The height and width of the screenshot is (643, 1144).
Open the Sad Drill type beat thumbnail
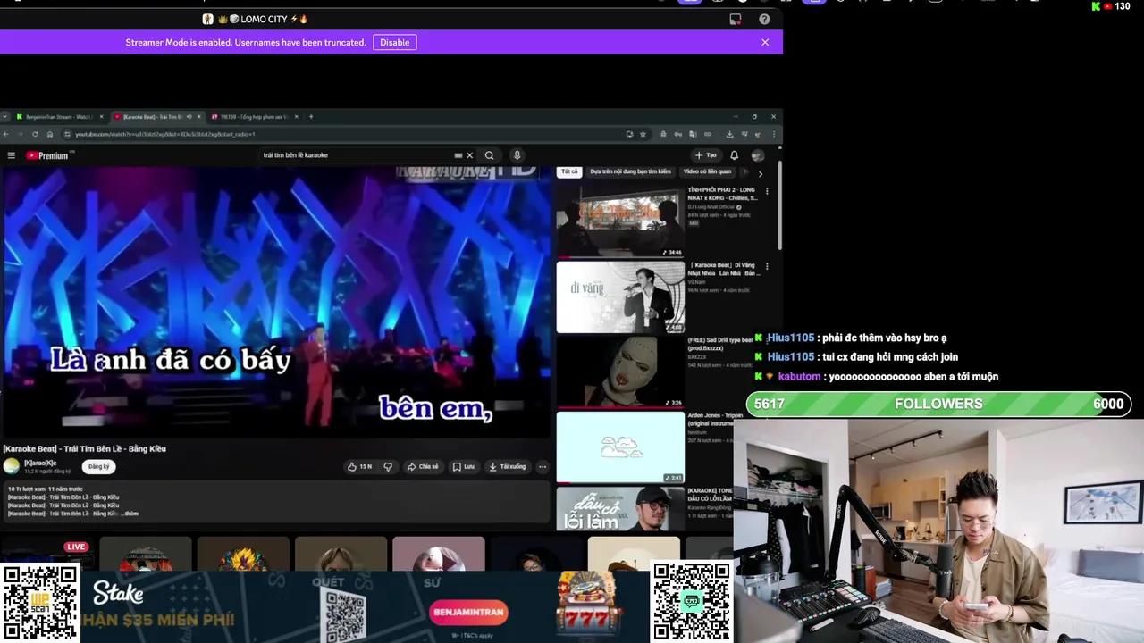[620, 372]
